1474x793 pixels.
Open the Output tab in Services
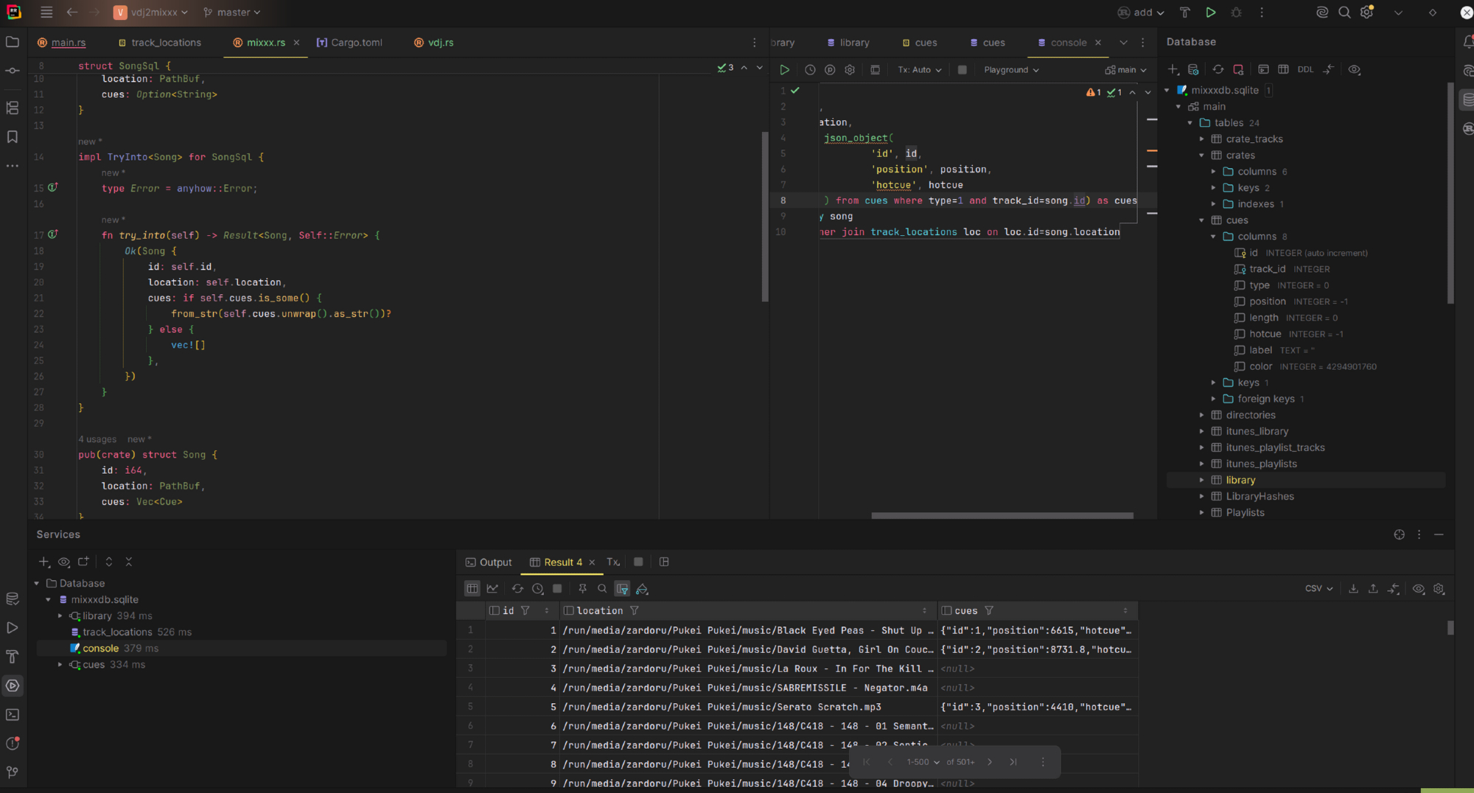click(x=489, y=562)
